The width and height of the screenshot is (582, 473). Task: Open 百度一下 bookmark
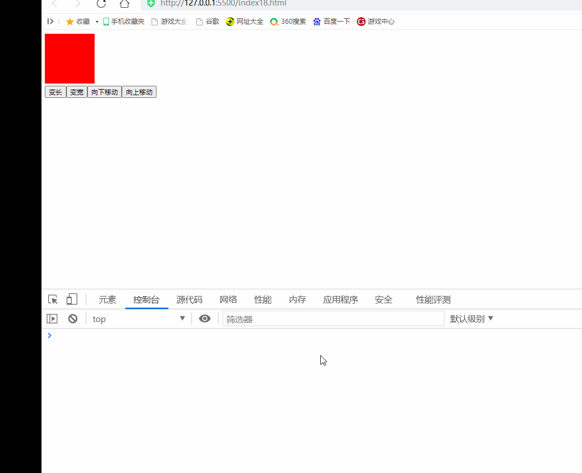pyautogui.click(x=331, y=22)
